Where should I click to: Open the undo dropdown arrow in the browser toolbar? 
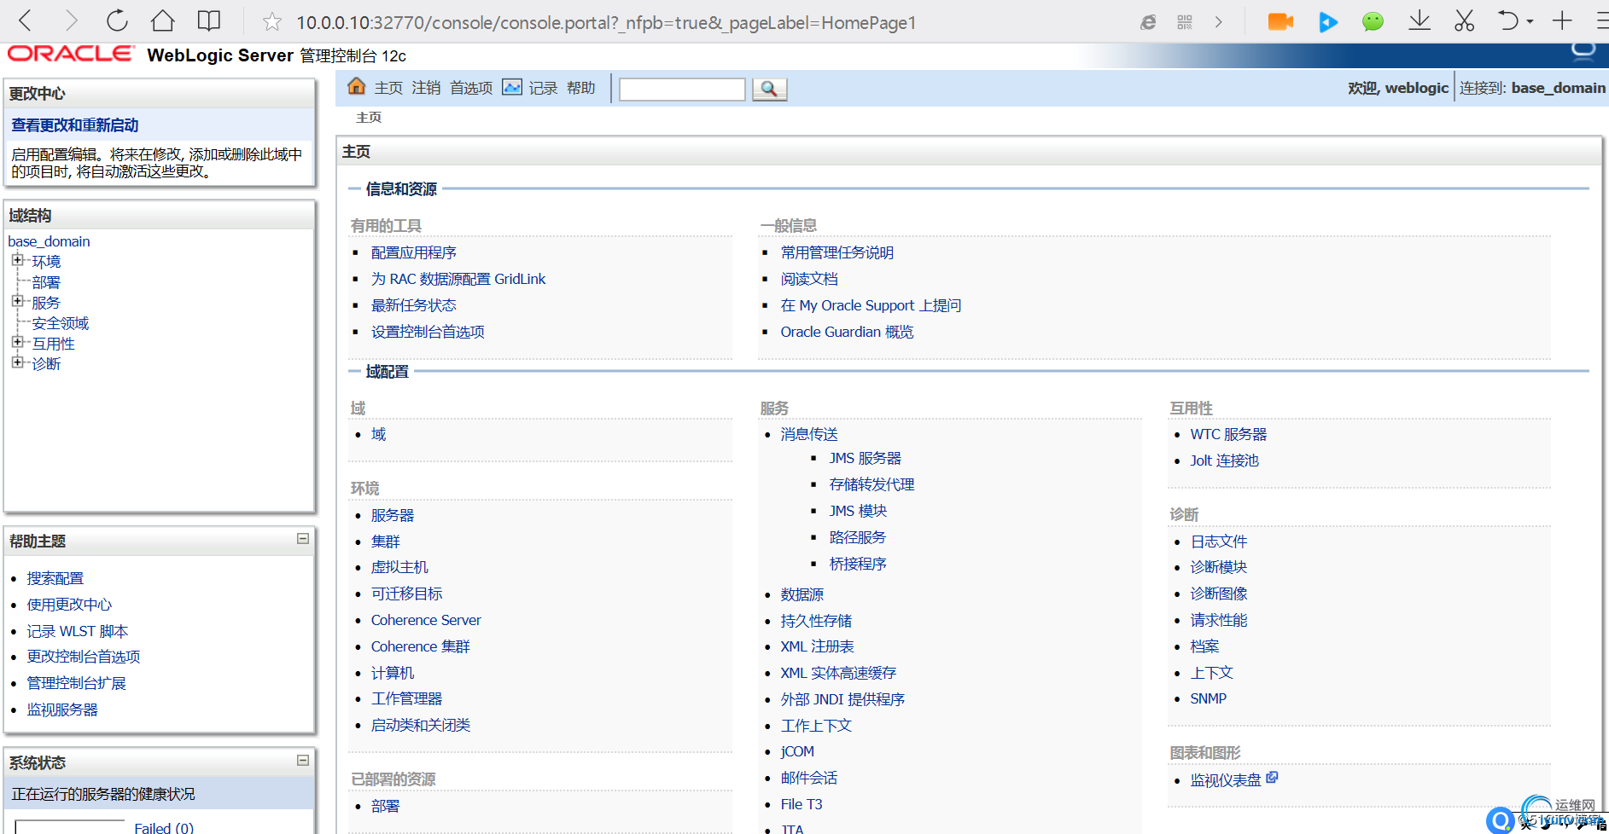(x=1530, y=21)
